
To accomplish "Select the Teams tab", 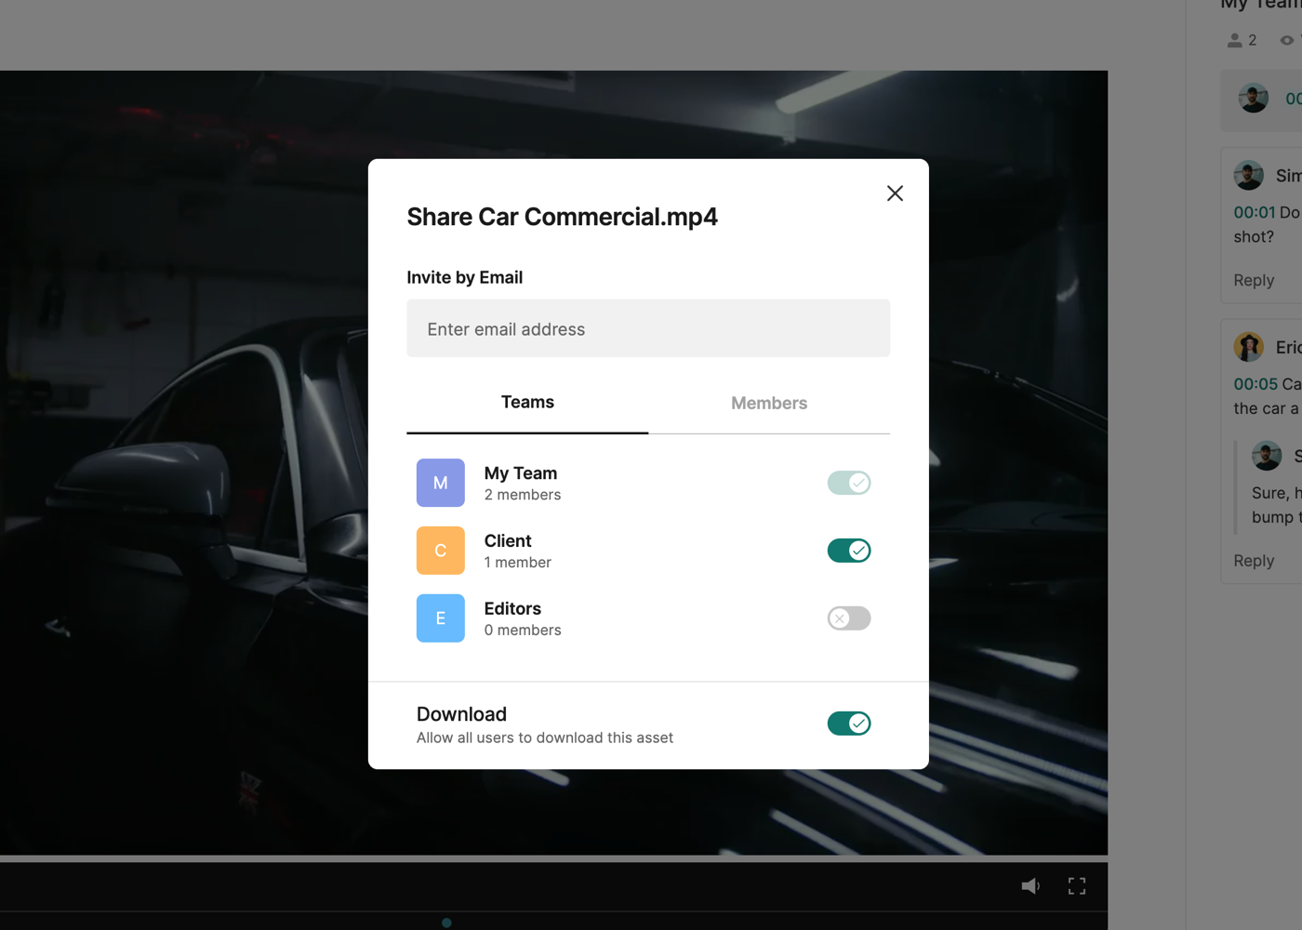I will click(x=527, y=403).
